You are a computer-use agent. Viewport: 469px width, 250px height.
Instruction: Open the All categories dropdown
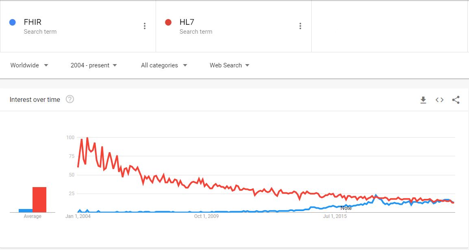[x=163, y=65]
